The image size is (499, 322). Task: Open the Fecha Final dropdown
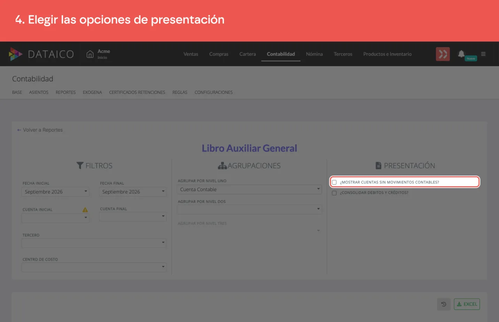pos(133,192)
